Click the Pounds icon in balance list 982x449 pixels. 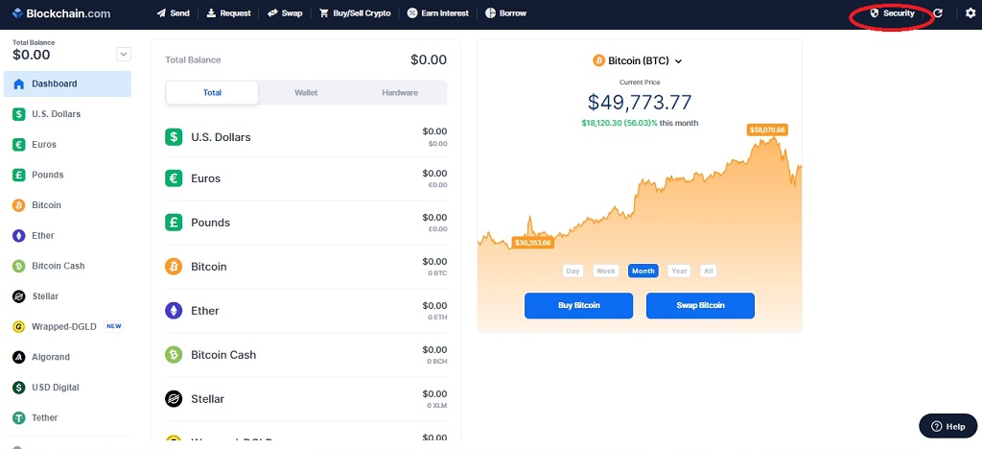[174, 223]
